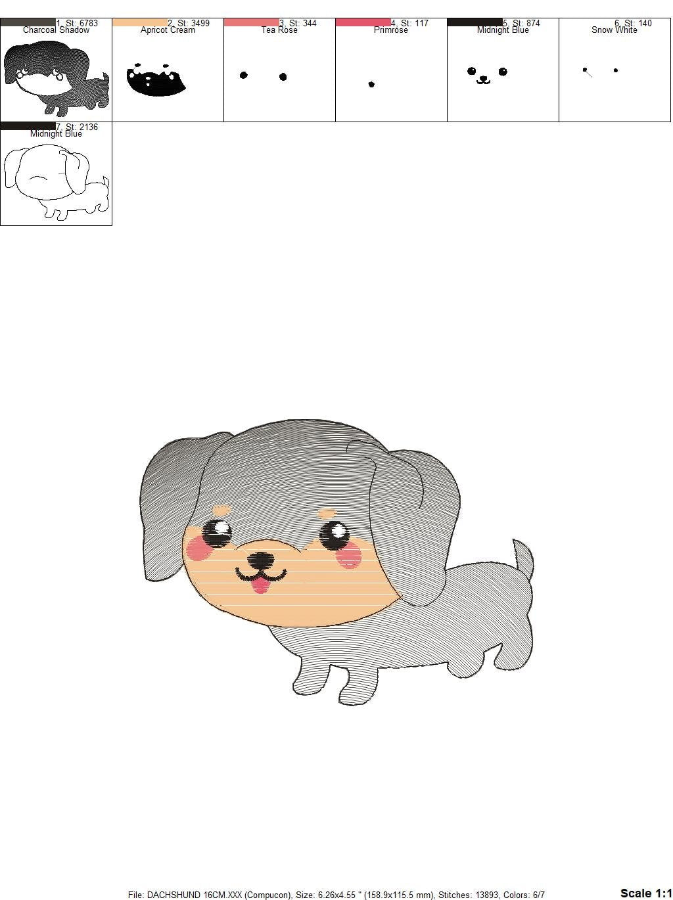Click the Apricot Cream color bar
The image size is (673, 900).
[140, 22]
